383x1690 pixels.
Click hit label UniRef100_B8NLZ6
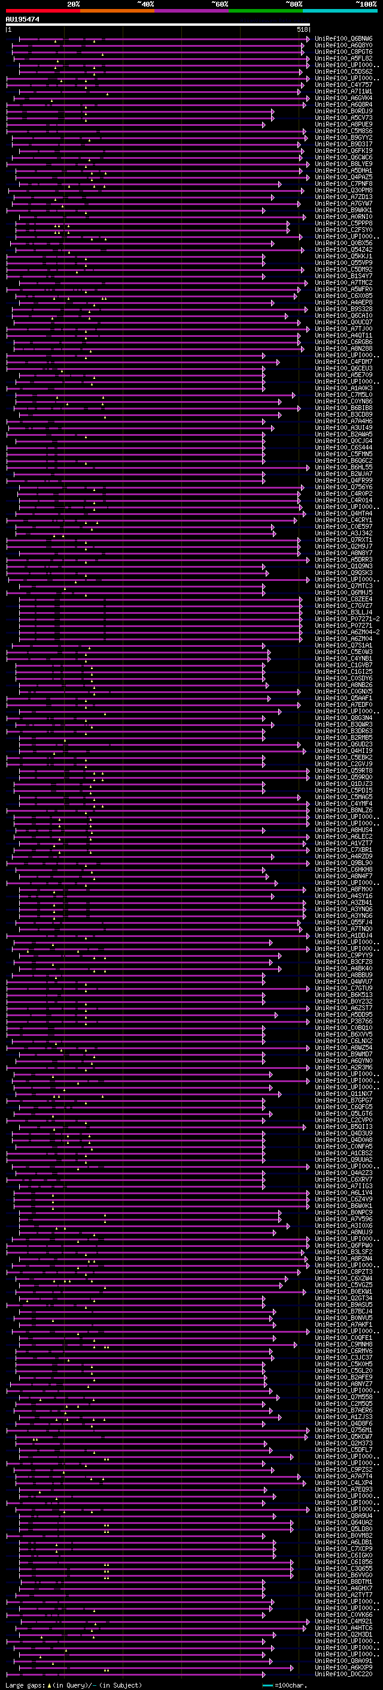point(344,811)
